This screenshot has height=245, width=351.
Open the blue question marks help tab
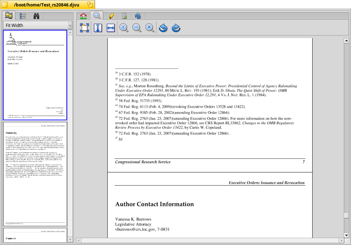tap(138, 16)
